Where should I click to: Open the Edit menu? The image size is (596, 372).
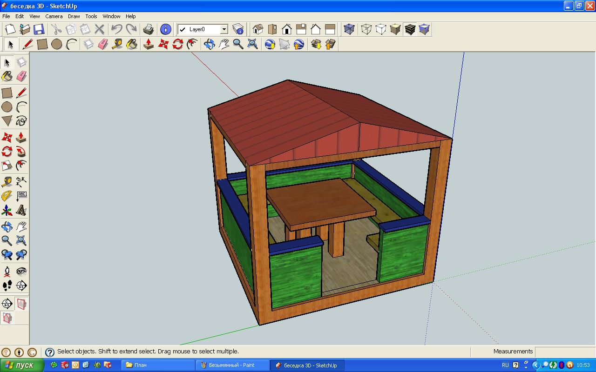[x=20, y=16]
